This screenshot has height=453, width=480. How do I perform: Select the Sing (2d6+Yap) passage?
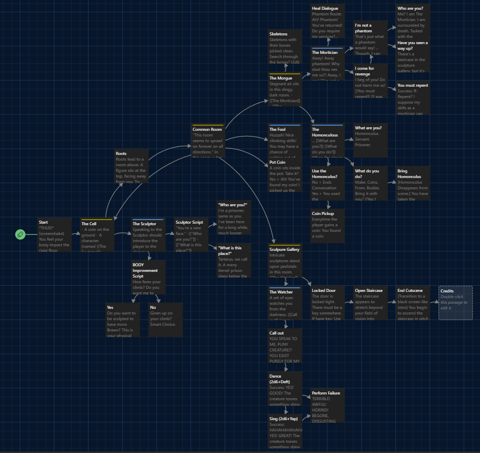pos(285,431)
